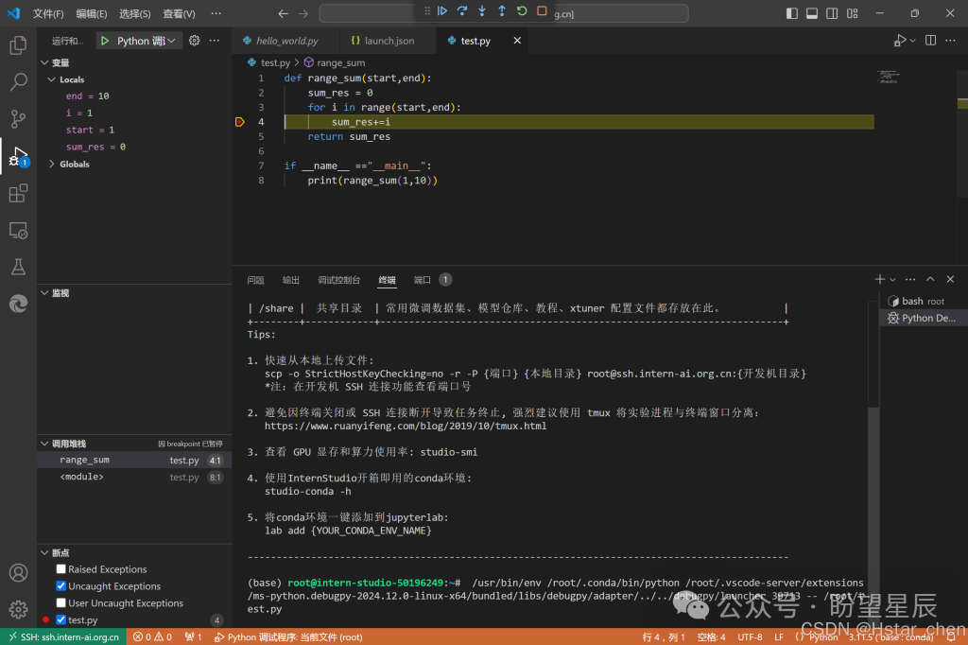Customize layout icon in title bar
968x645 pixels.
[x=853, y=13]
